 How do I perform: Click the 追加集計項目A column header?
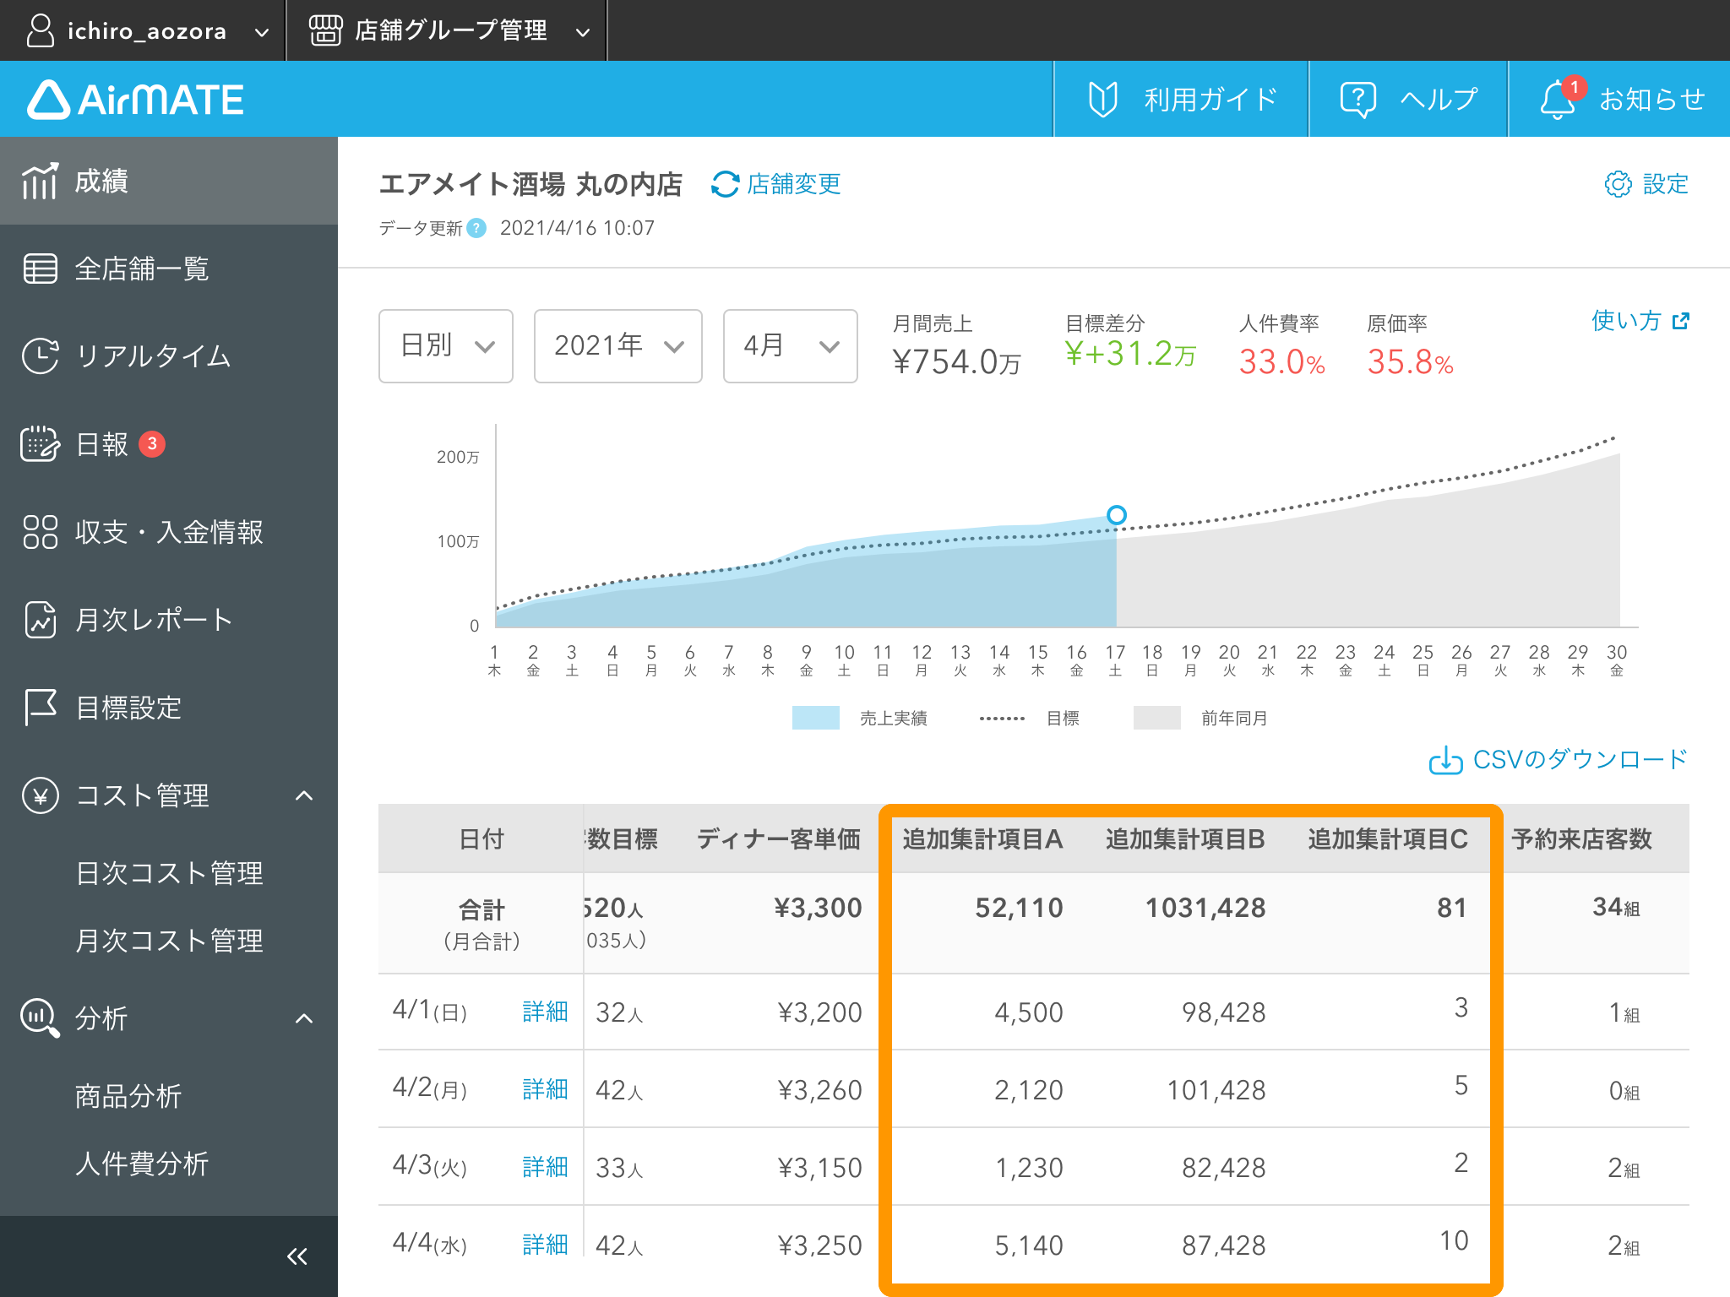point(982,838)
